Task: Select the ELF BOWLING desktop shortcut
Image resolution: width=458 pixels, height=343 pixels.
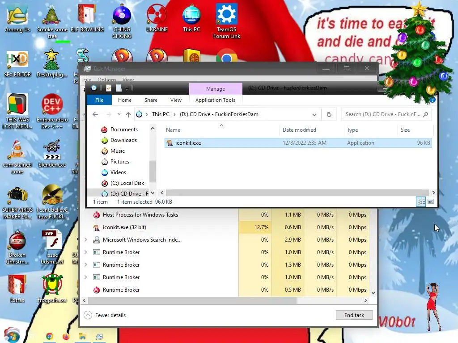Action: click(x=87, y=18)
